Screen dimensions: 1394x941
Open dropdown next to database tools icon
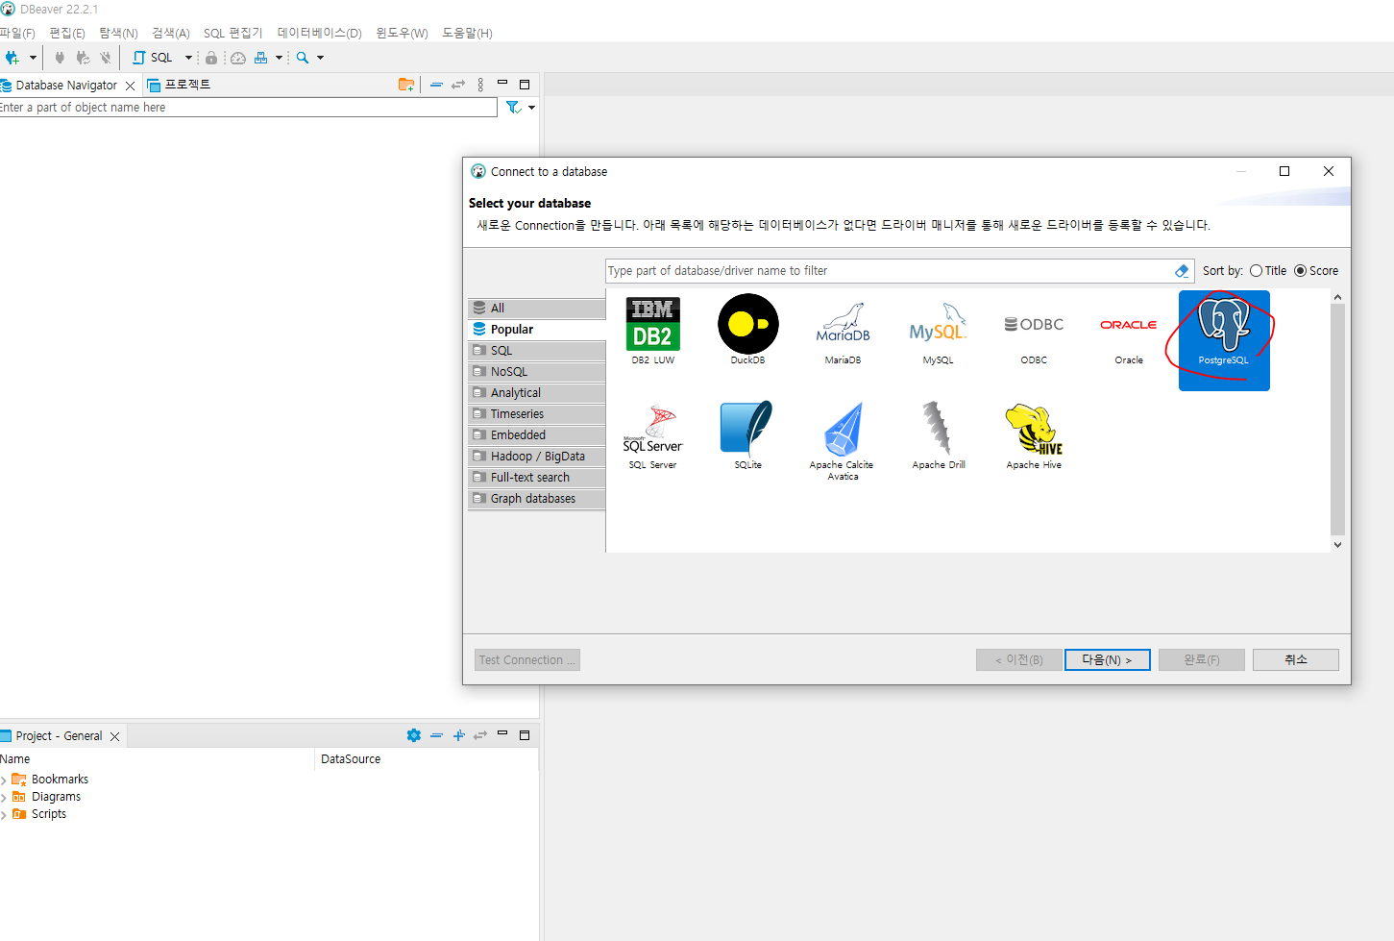tap(279, 58)
